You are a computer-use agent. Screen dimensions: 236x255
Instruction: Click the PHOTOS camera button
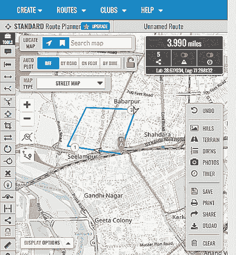coord(204,163)
